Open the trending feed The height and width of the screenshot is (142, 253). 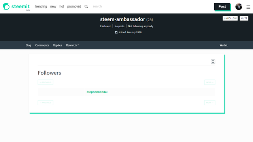pos(41,6)
